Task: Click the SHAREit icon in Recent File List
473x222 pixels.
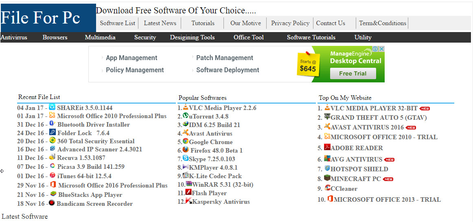Action: (52, 107)
